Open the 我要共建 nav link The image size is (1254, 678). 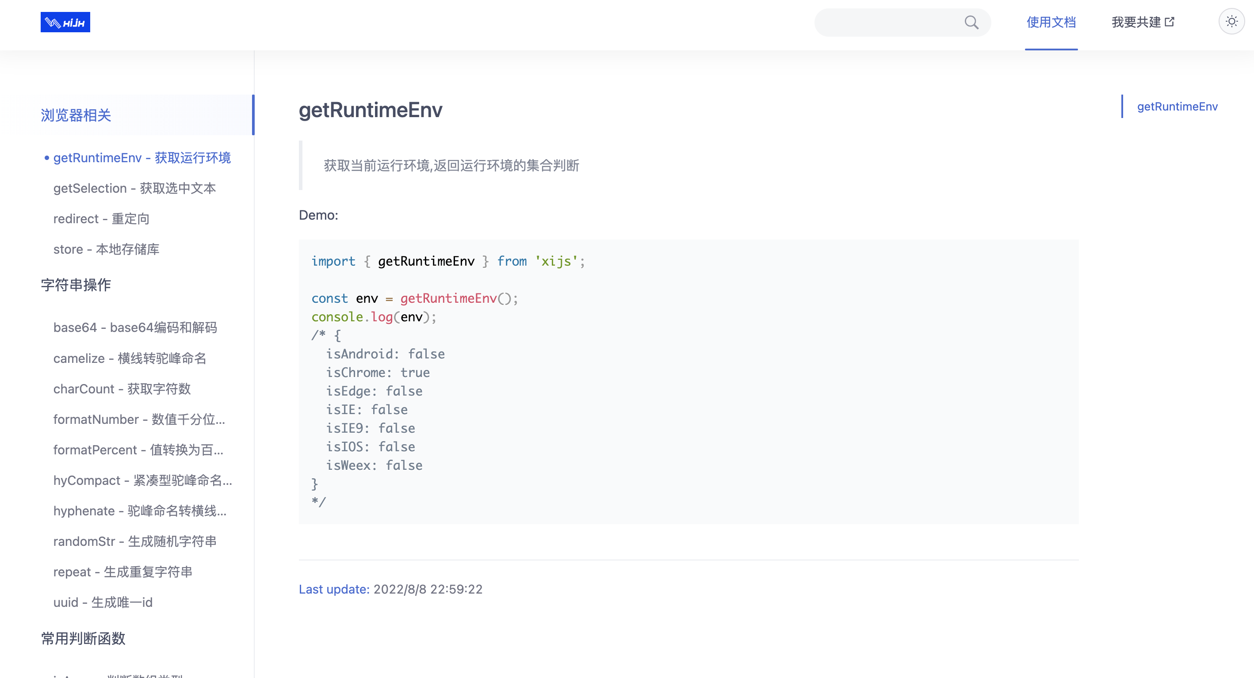[1135, 23]
